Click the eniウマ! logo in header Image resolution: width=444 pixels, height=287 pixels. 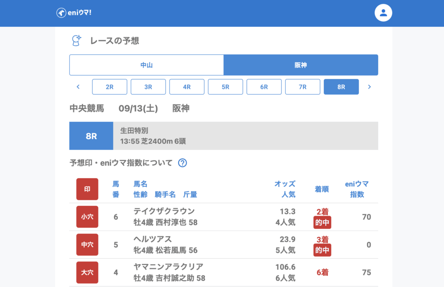pyautogui.click(x=74, y=13)
